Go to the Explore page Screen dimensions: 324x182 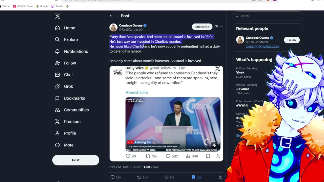[x=66, y=39]
